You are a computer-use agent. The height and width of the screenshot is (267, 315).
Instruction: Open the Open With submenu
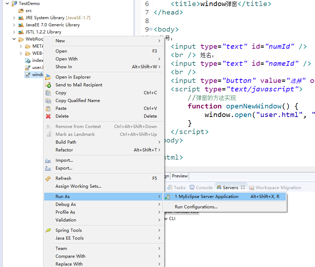(104, 59)
